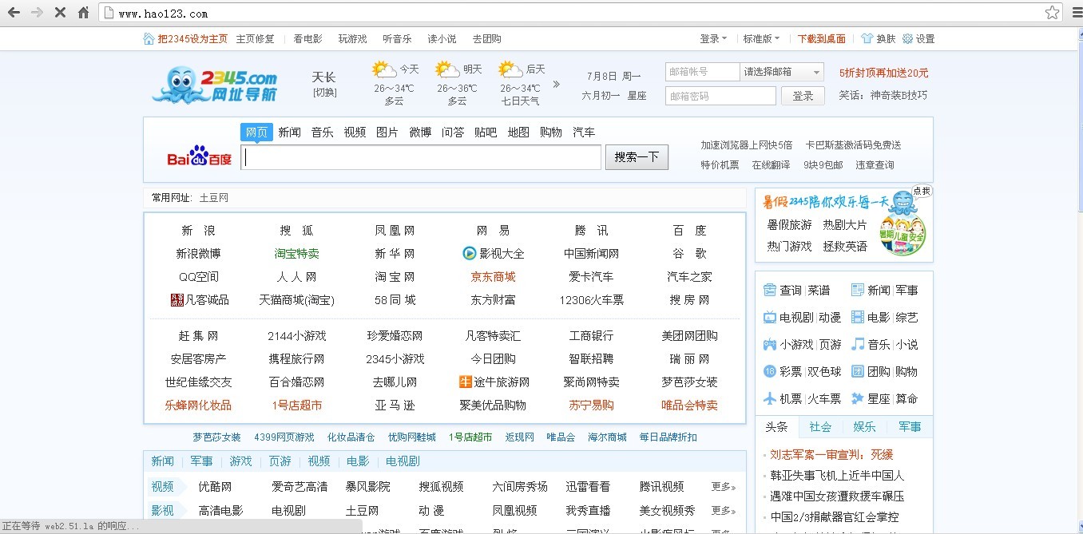
Task: Click the Baidu search text box
Action: [421, 157]
